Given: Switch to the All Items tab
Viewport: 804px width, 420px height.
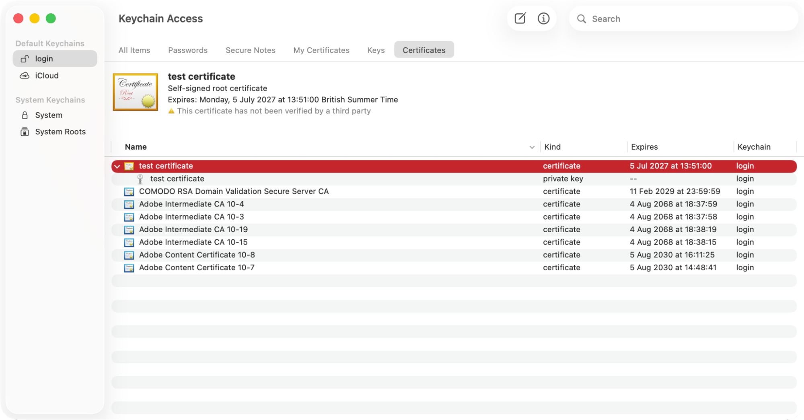Looking at the screenshot, I should (x=134, y=50).
